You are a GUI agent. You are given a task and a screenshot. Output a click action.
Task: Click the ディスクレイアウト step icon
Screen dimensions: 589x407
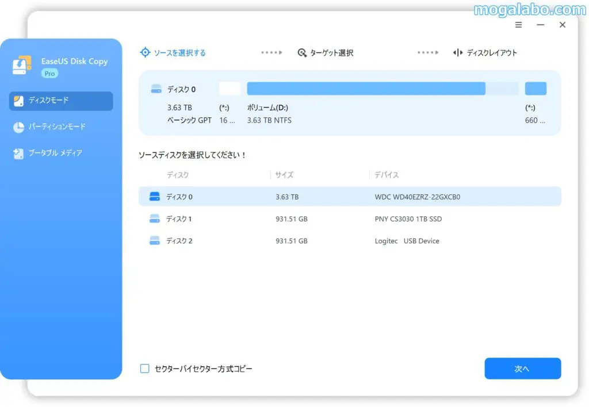point(458,53)
